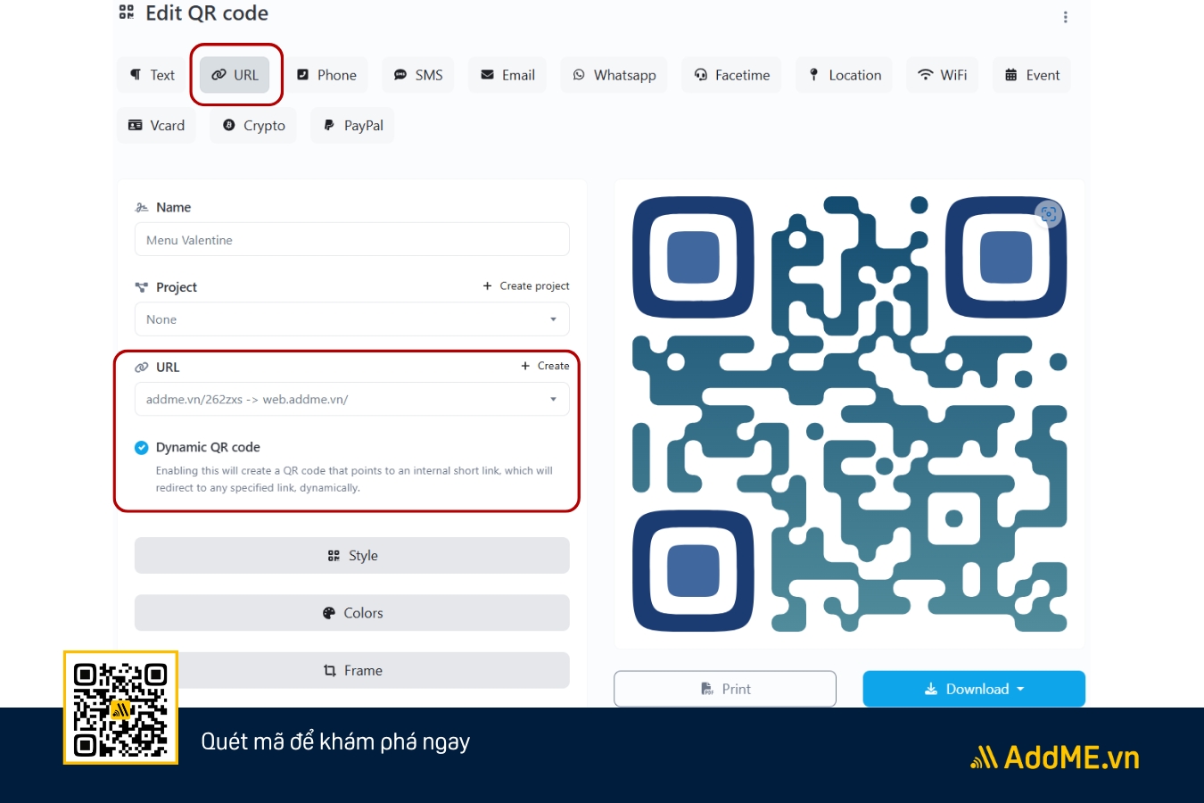
Task: Select the PayPal QR type tab
Action: coord(353,125)
